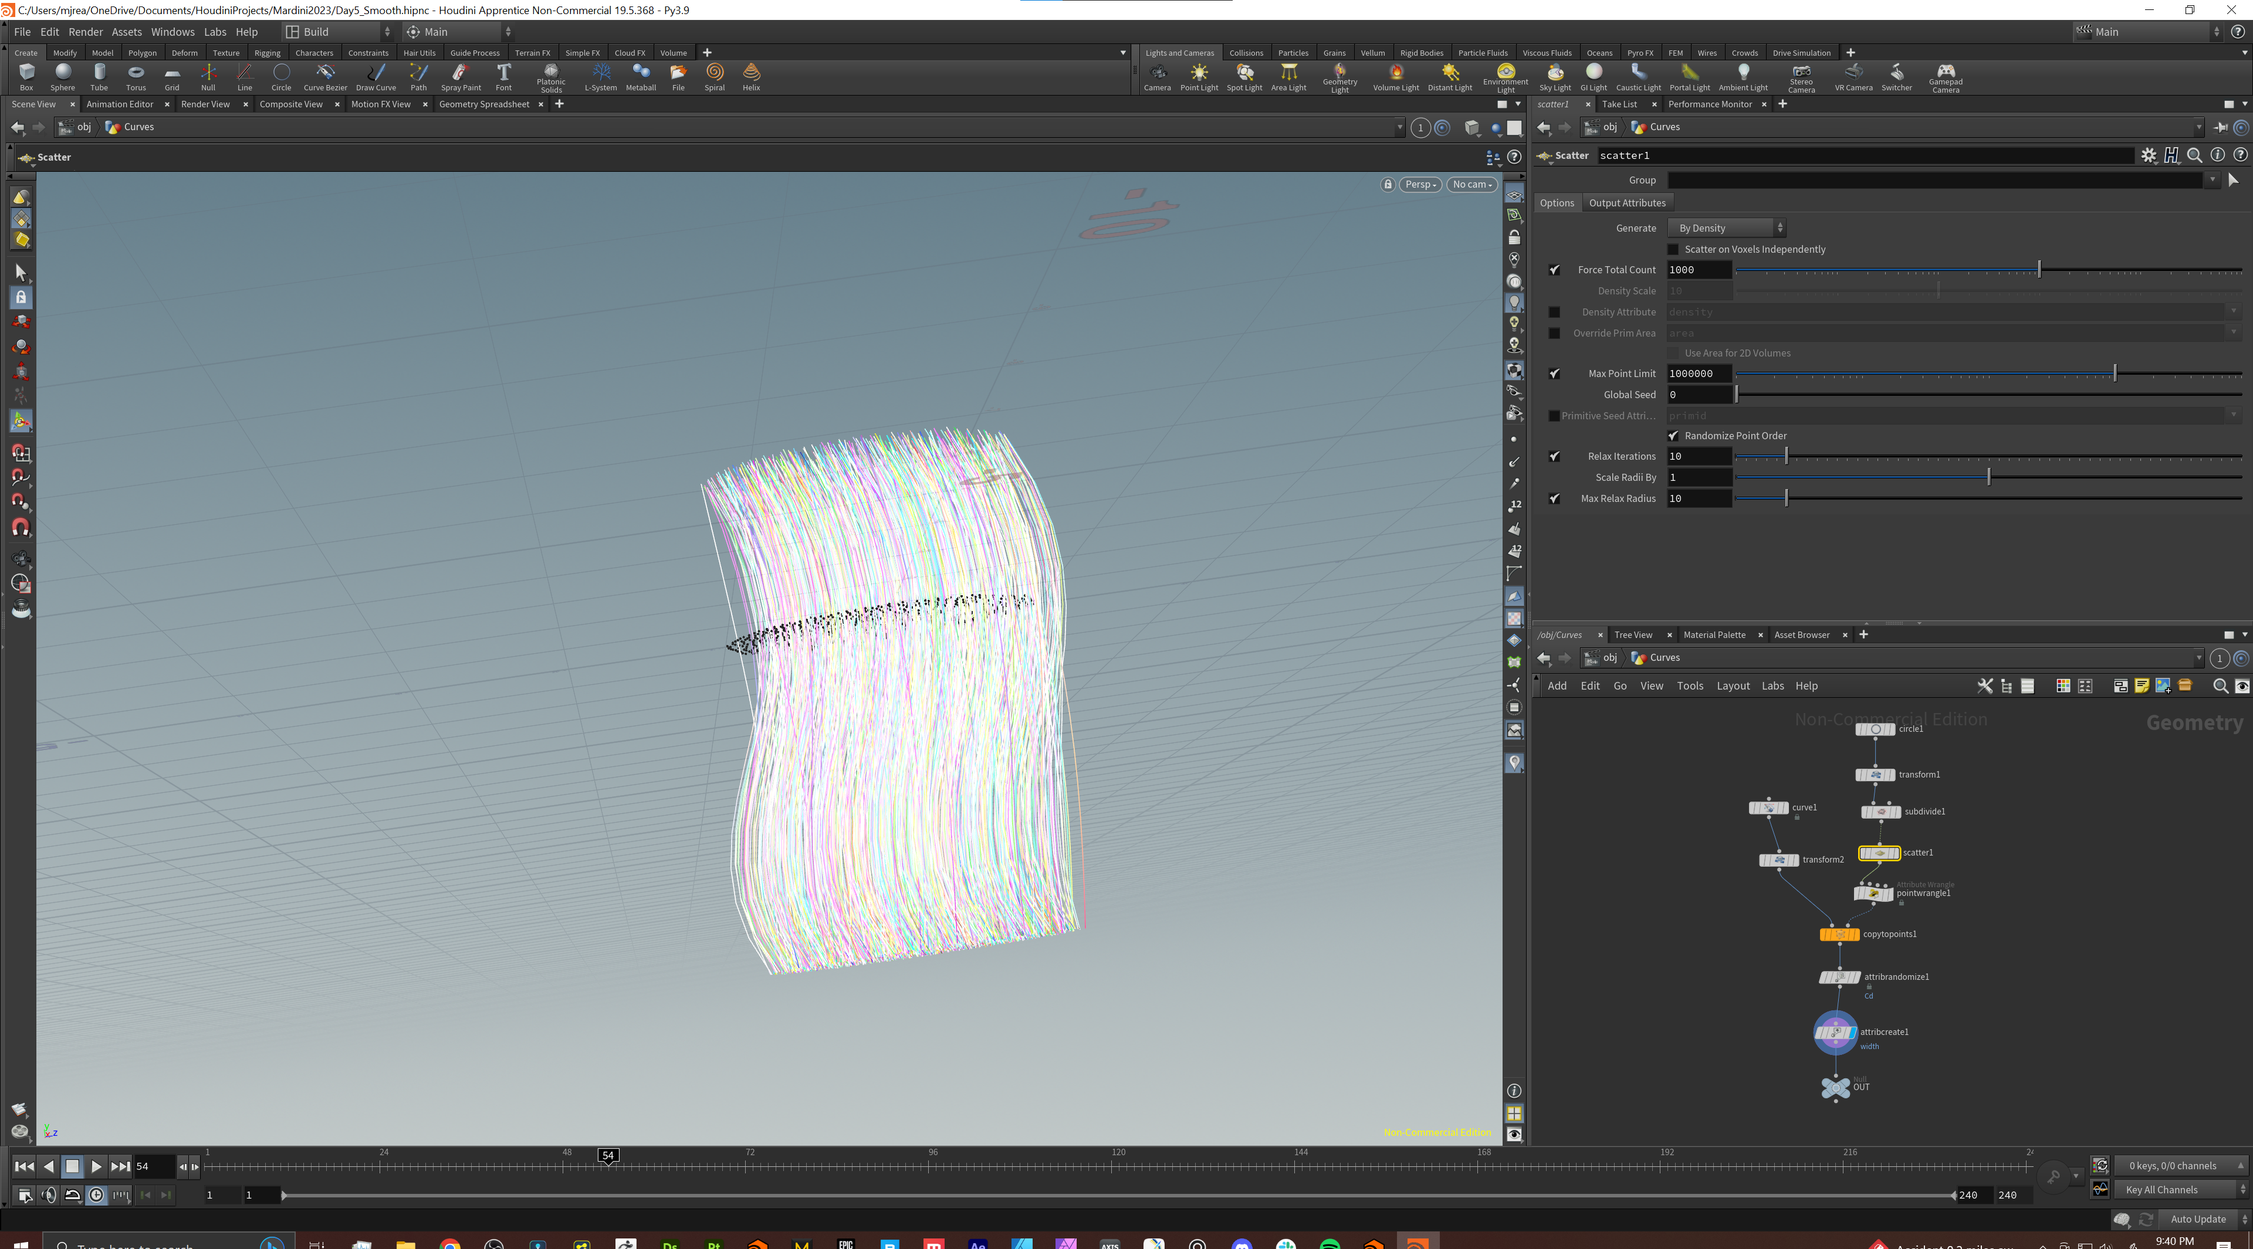Choose the Curve Bezier tool

pos(326,77)
